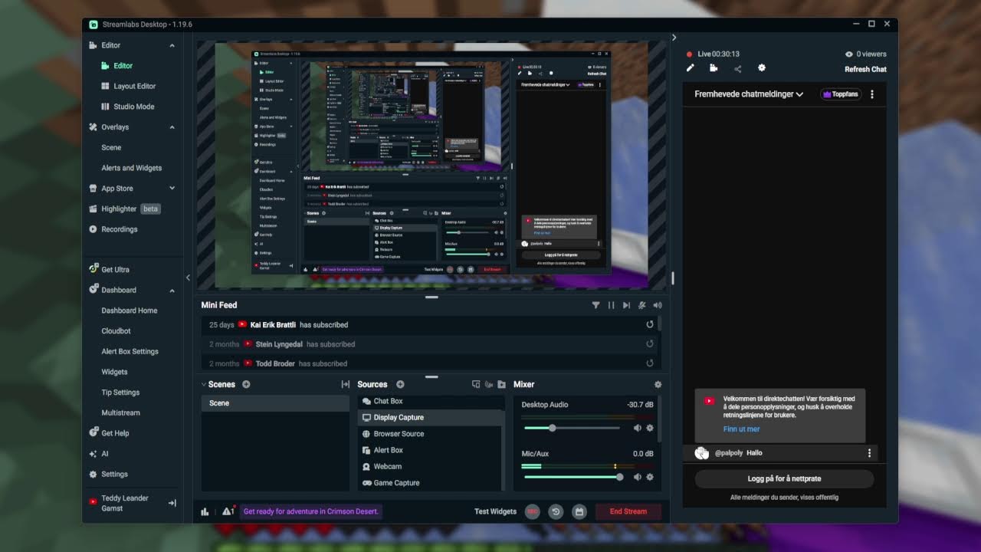The width and height of the screenshot is (981, 552).
Task: Click the End Stream button
Action: [x=628, y=511]
